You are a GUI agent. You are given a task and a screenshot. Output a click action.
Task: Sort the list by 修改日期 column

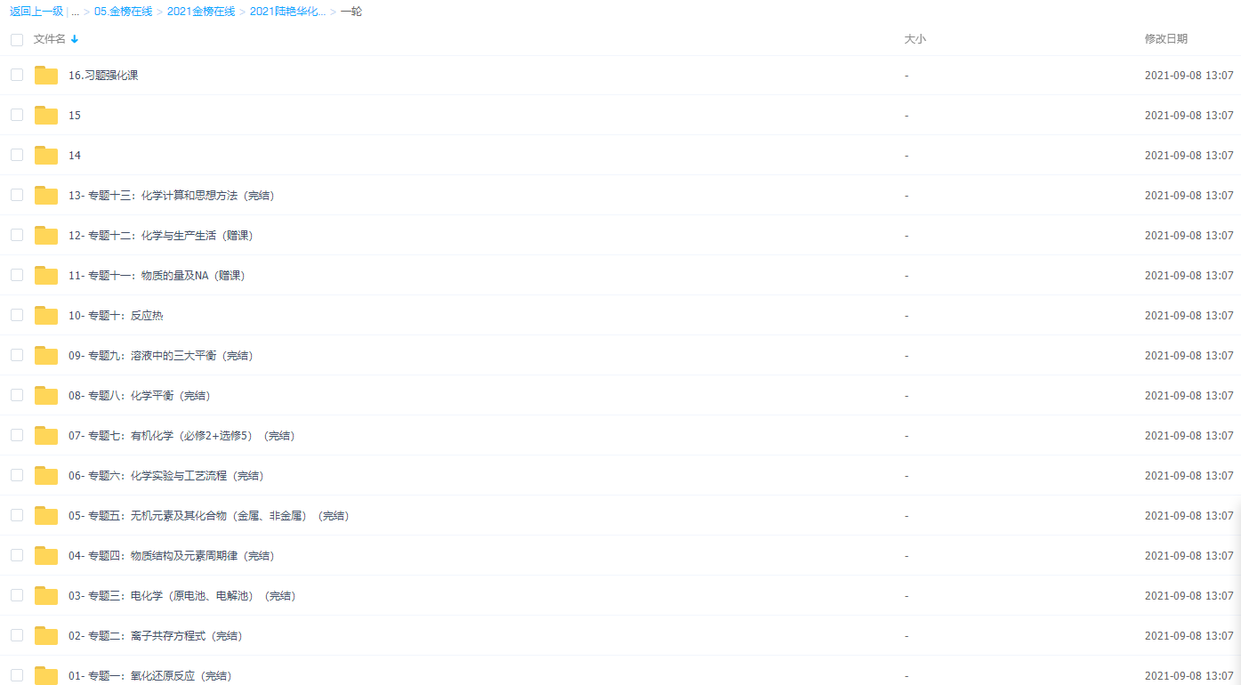[1165, 39]
